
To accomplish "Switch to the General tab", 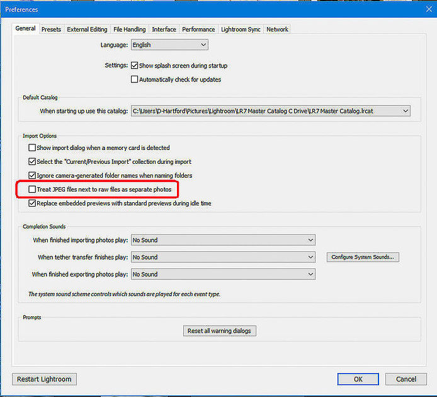I will [x=25, y=28].
